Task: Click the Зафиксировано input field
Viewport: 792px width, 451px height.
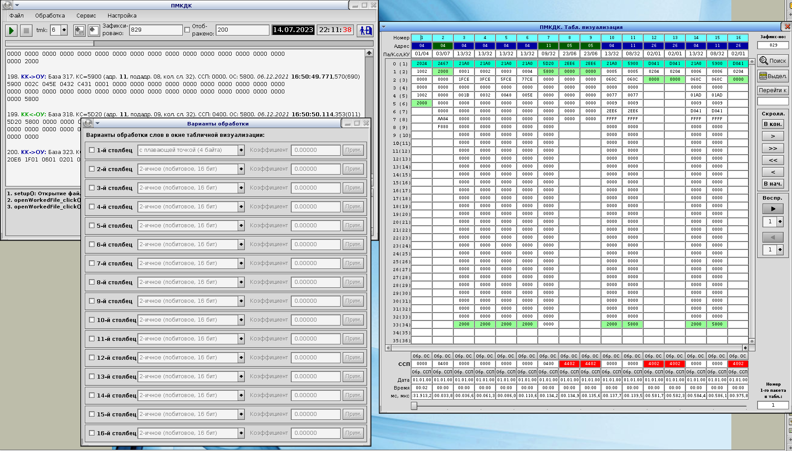Action: [156, 30]
